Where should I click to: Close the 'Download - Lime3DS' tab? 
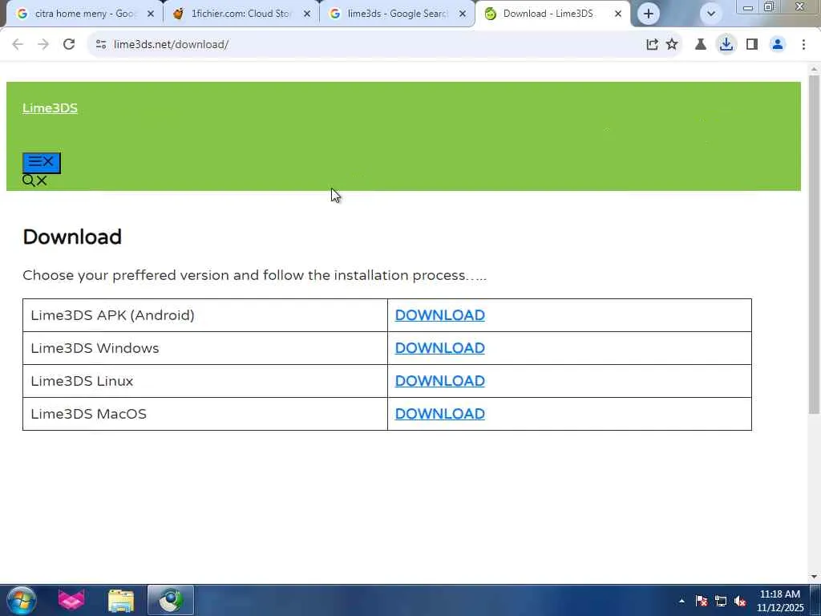click(618, 14)
